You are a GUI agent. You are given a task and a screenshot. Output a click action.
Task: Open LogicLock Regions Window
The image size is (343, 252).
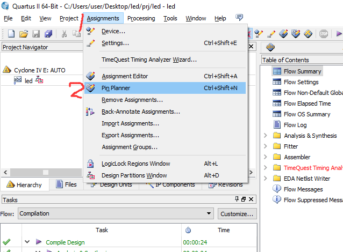coord(165,164)
